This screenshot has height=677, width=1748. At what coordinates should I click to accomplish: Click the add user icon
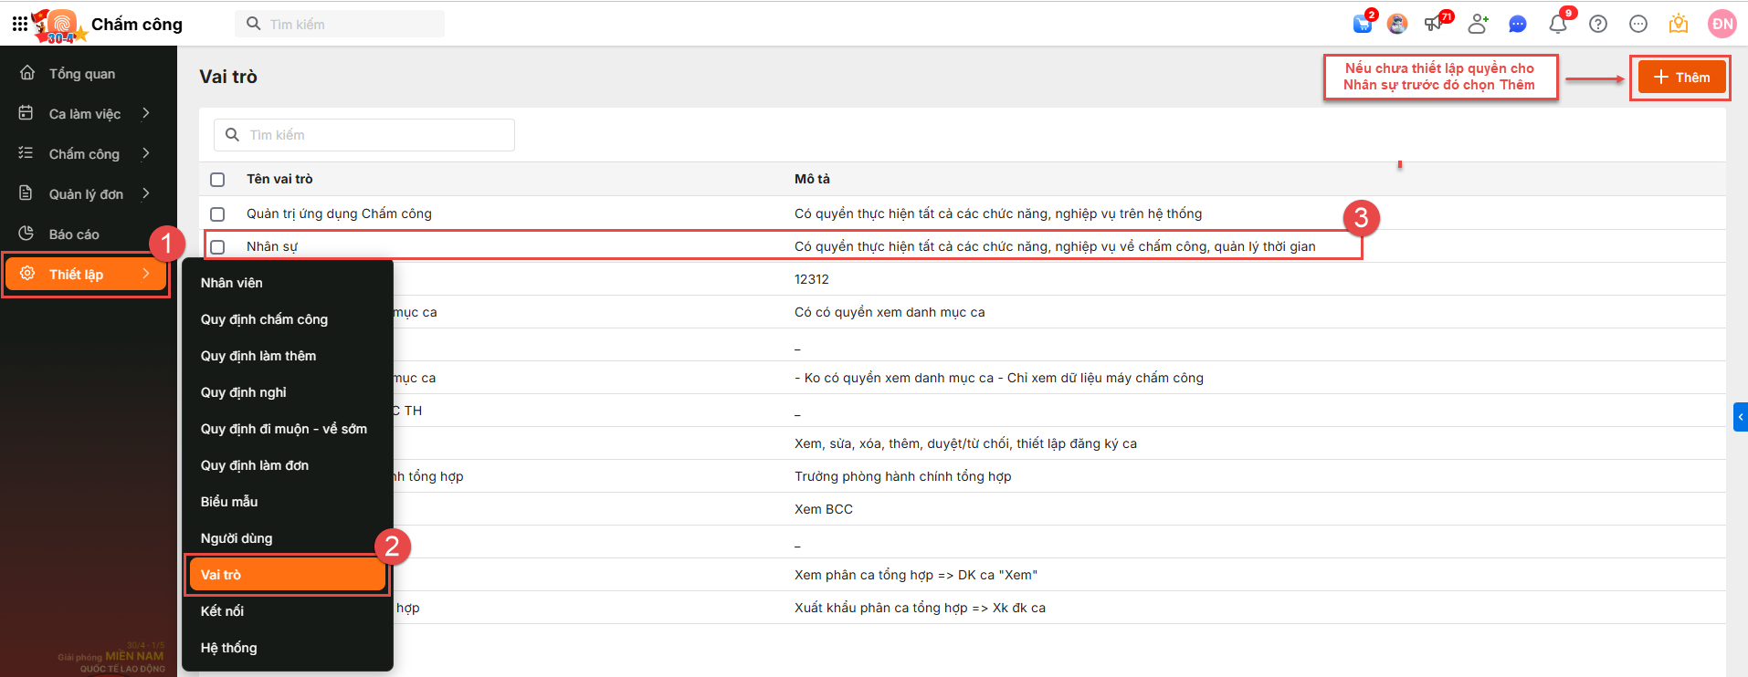pos(1478,25)
